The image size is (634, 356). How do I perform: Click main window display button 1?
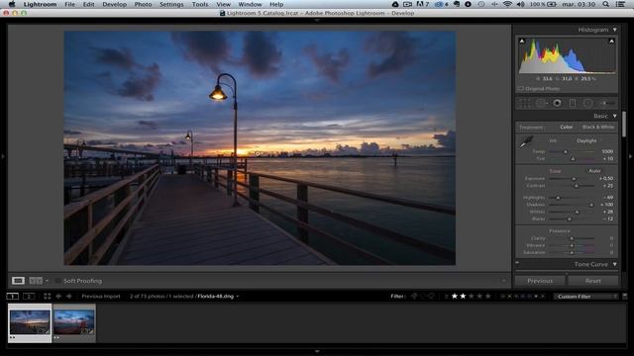(13, 297)
